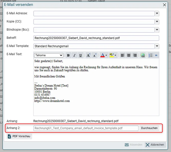Click Abbrechen to cancel email
The width and height of the screenshot is (171, 152).
pos(155,145)
